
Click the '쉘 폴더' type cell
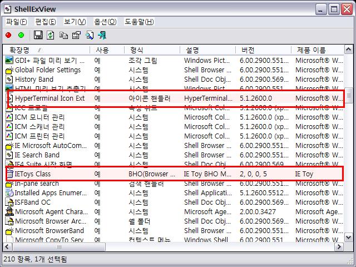pos(139,221)
